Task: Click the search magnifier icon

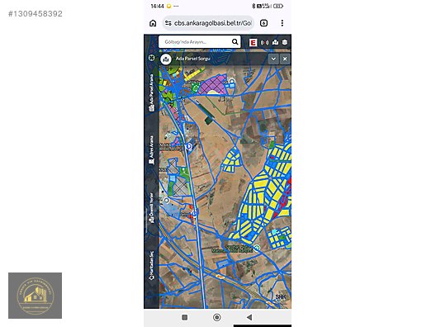Action: click(x=235, y=42)
